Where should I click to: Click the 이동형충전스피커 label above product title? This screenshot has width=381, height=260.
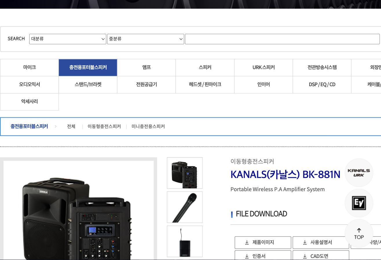pyautogui.click(x=252, y=161)
